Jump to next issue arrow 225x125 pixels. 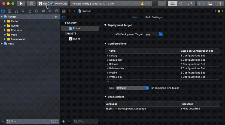[223, 11]
